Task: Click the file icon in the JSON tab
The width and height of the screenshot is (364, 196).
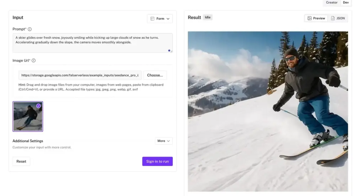Action: pos(333,18)
